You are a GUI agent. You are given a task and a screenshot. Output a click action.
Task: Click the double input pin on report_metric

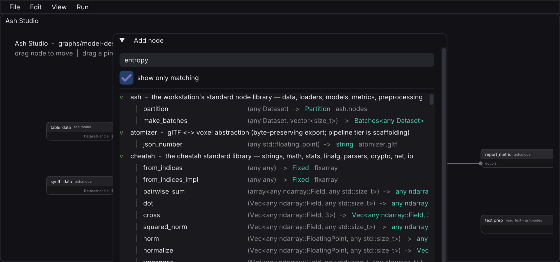pos(481,163)
